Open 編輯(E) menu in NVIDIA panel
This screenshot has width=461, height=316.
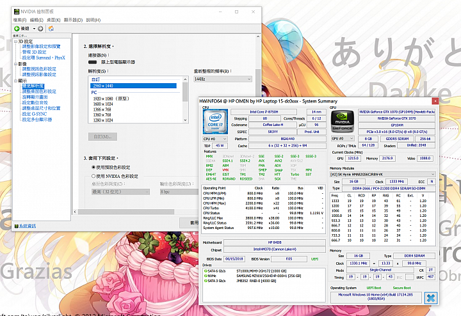(x=36, y=20)
